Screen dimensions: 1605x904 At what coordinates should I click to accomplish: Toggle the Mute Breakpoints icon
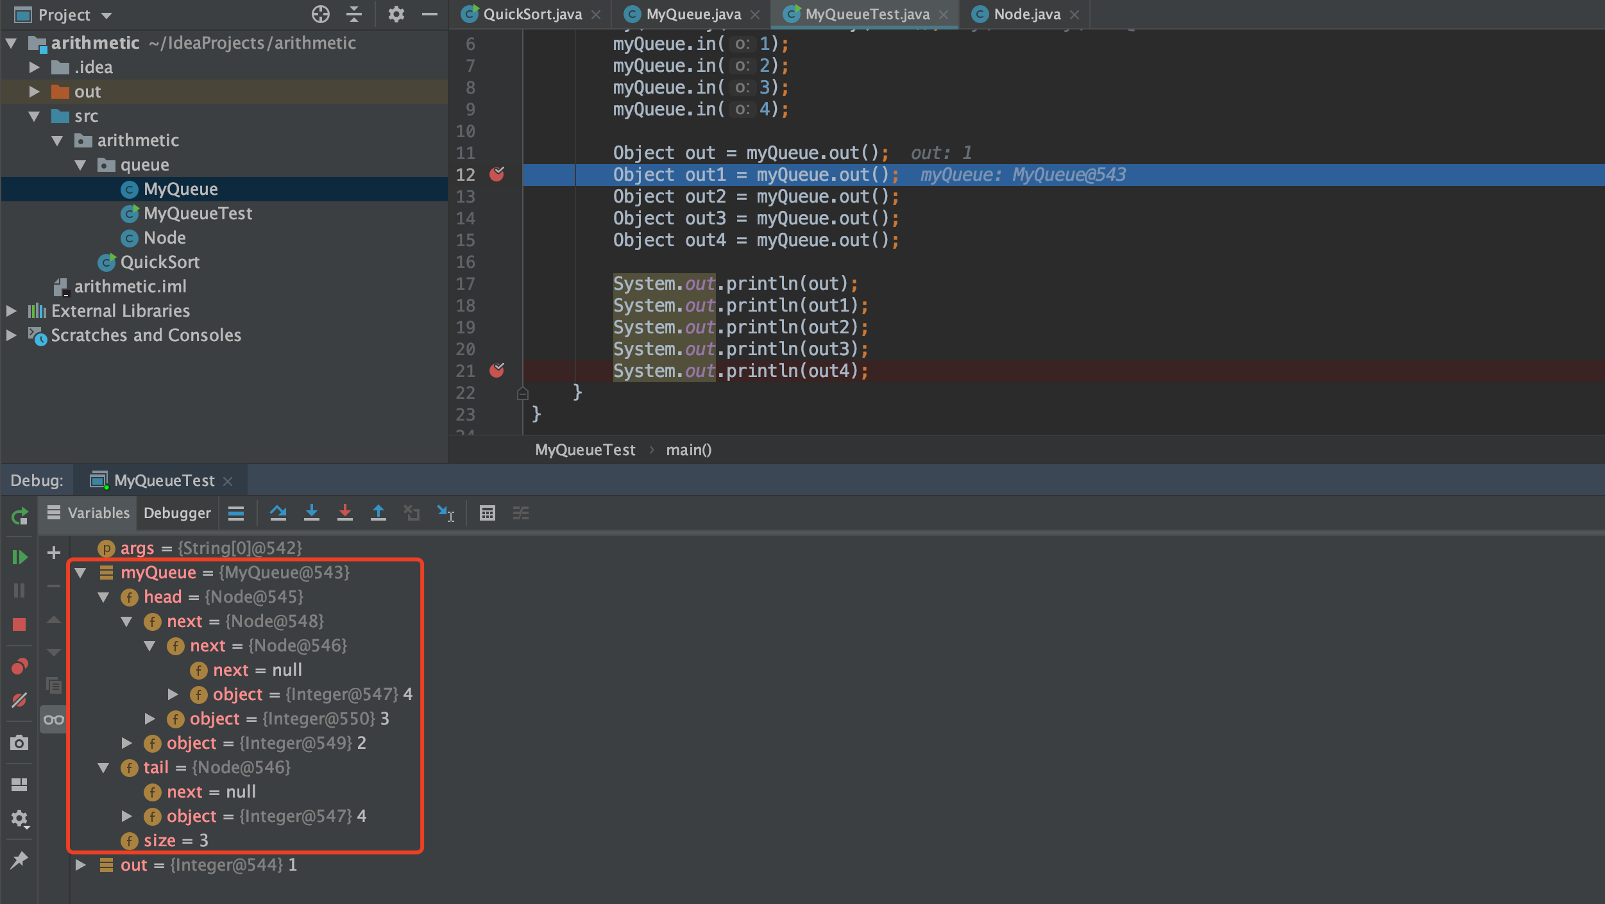[19, 700]
